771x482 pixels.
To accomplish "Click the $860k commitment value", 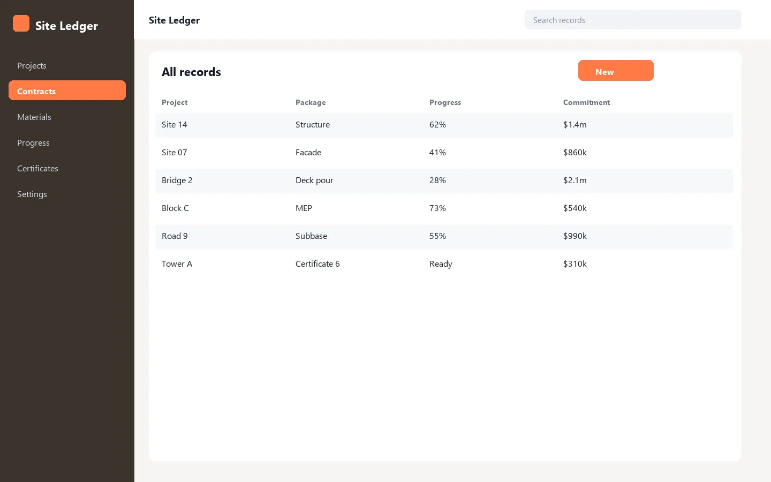I will point(575,152).
